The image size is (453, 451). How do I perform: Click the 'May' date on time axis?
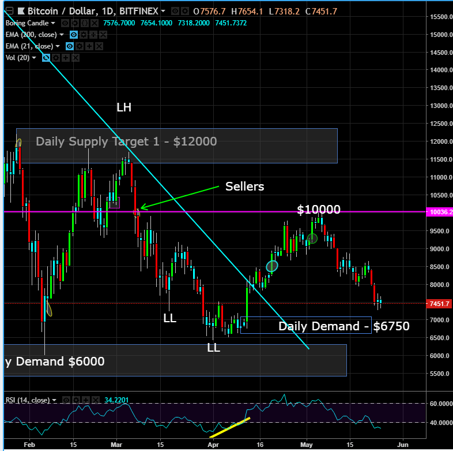point(306,445)
